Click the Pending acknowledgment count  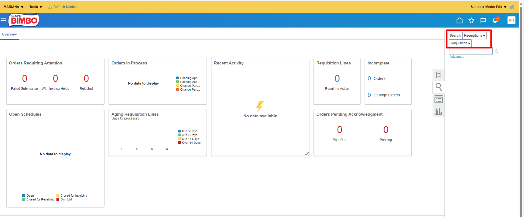tap(386, 130)
